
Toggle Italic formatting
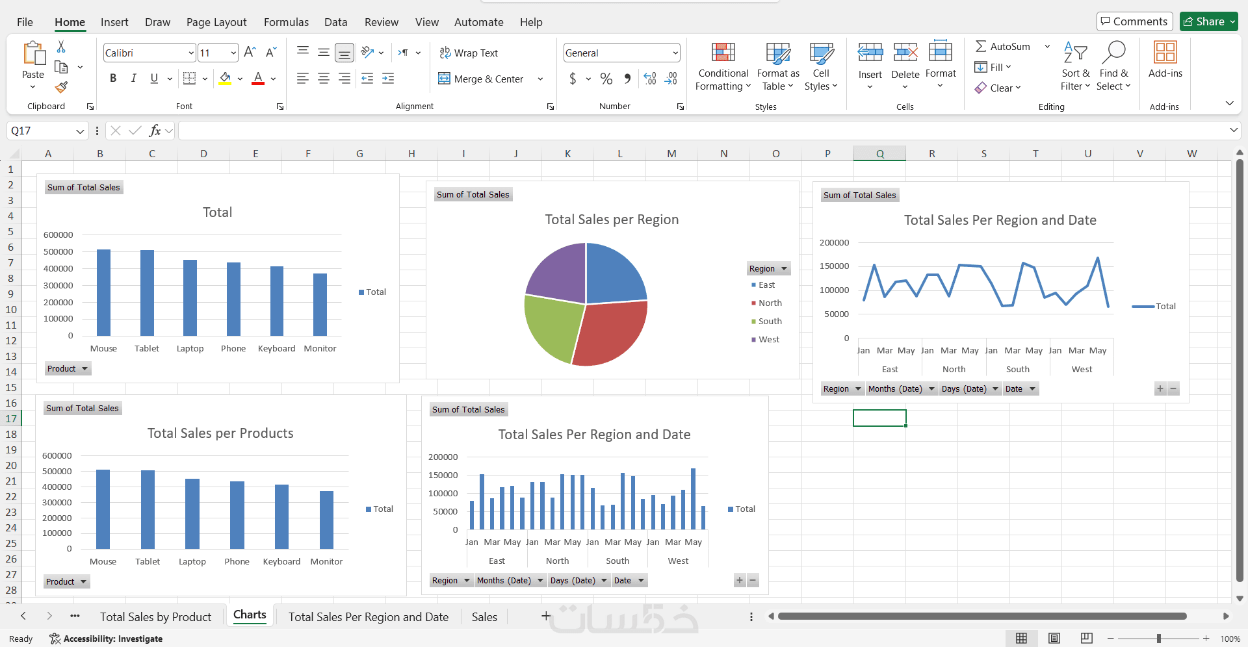(133, 79)
